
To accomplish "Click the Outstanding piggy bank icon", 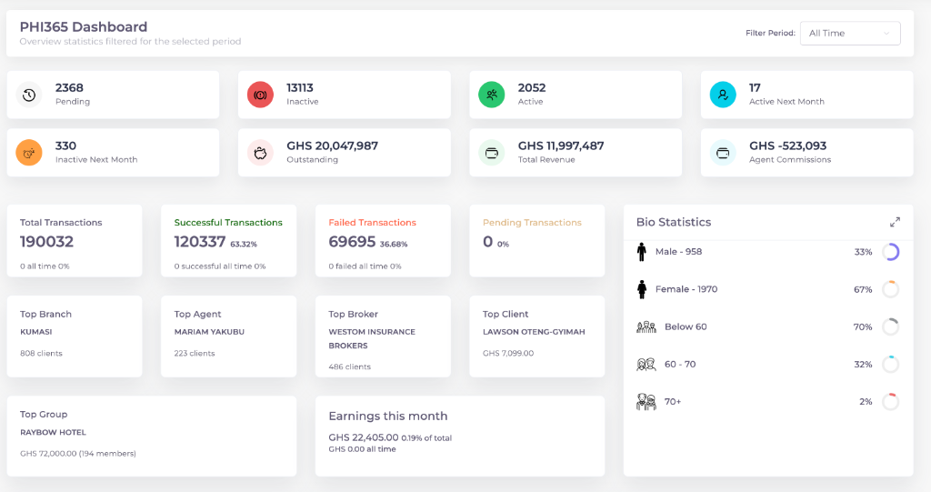I will coord(260,153).
